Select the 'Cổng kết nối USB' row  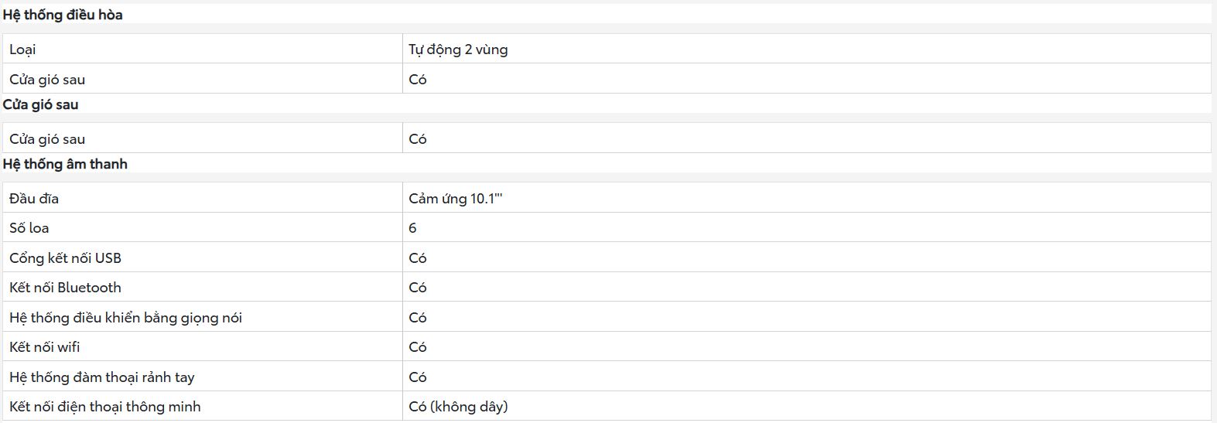(x=607, y=258)
